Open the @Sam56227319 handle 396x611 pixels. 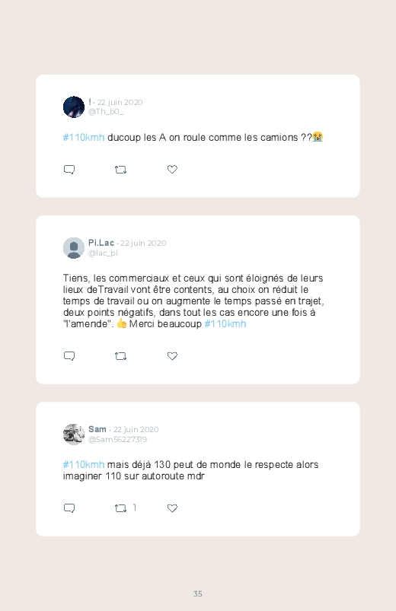(x=117, y=440)
